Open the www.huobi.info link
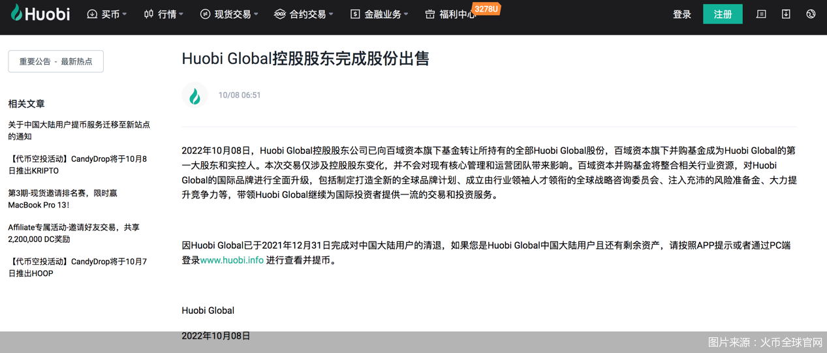The image size is (827, 353). pos(232,260)
